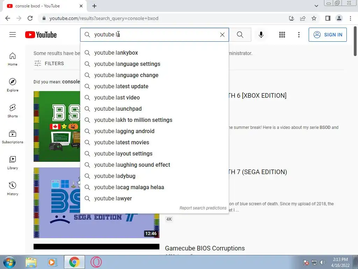Open Home in the sidebar
This screenshot has width=358, height=269.
13,59
